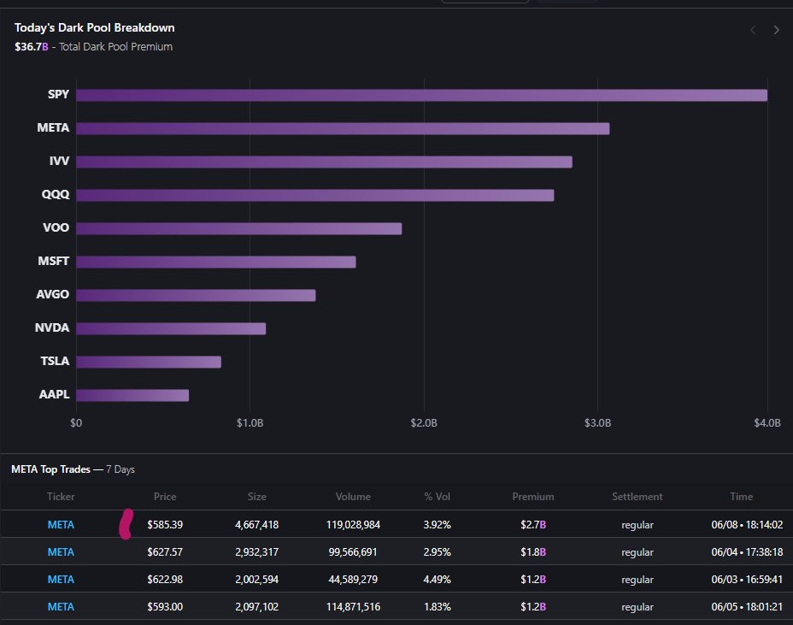Click the Settlement column header
This screenshot has height=625, width=793.
637,497
